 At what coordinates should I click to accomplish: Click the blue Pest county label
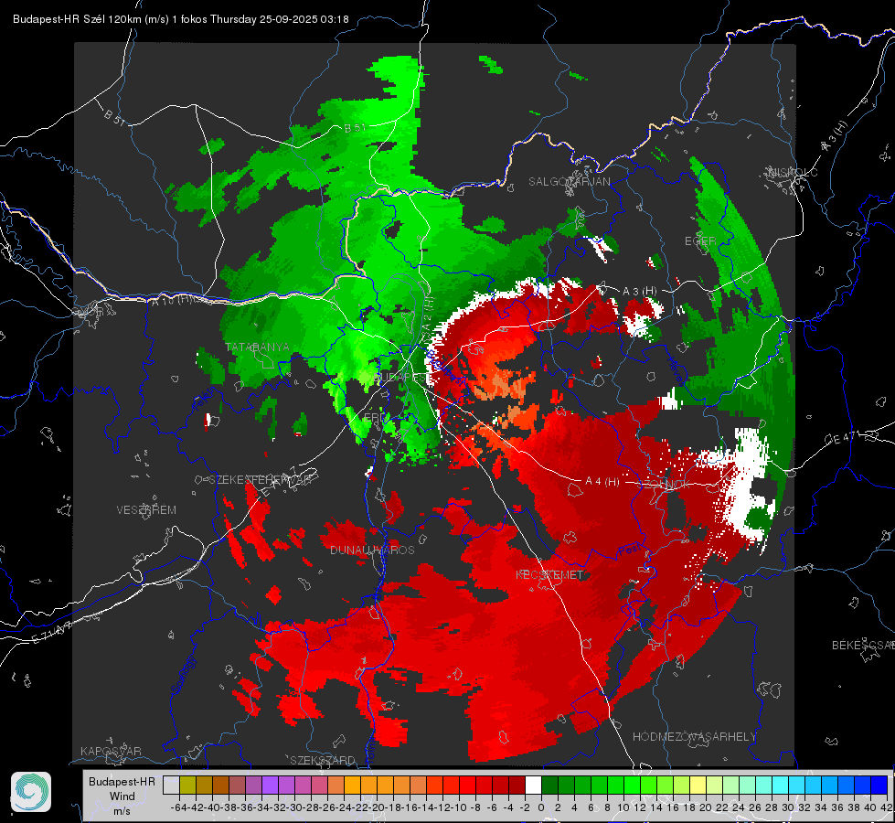point(629,550)
